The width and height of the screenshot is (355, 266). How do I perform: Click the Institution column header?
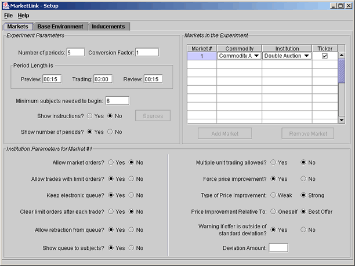(x=287, y=49)
